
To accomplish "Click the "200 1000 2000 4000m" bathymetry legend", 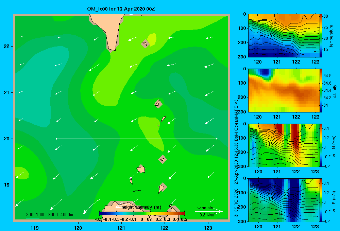I will pyautogui.click(x=50, y=215).
